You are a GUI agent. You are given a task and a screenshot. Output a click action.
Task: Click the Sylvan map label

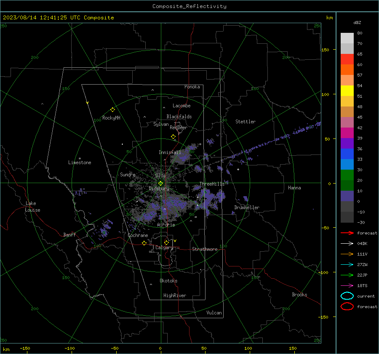click(x=161, y=124)
